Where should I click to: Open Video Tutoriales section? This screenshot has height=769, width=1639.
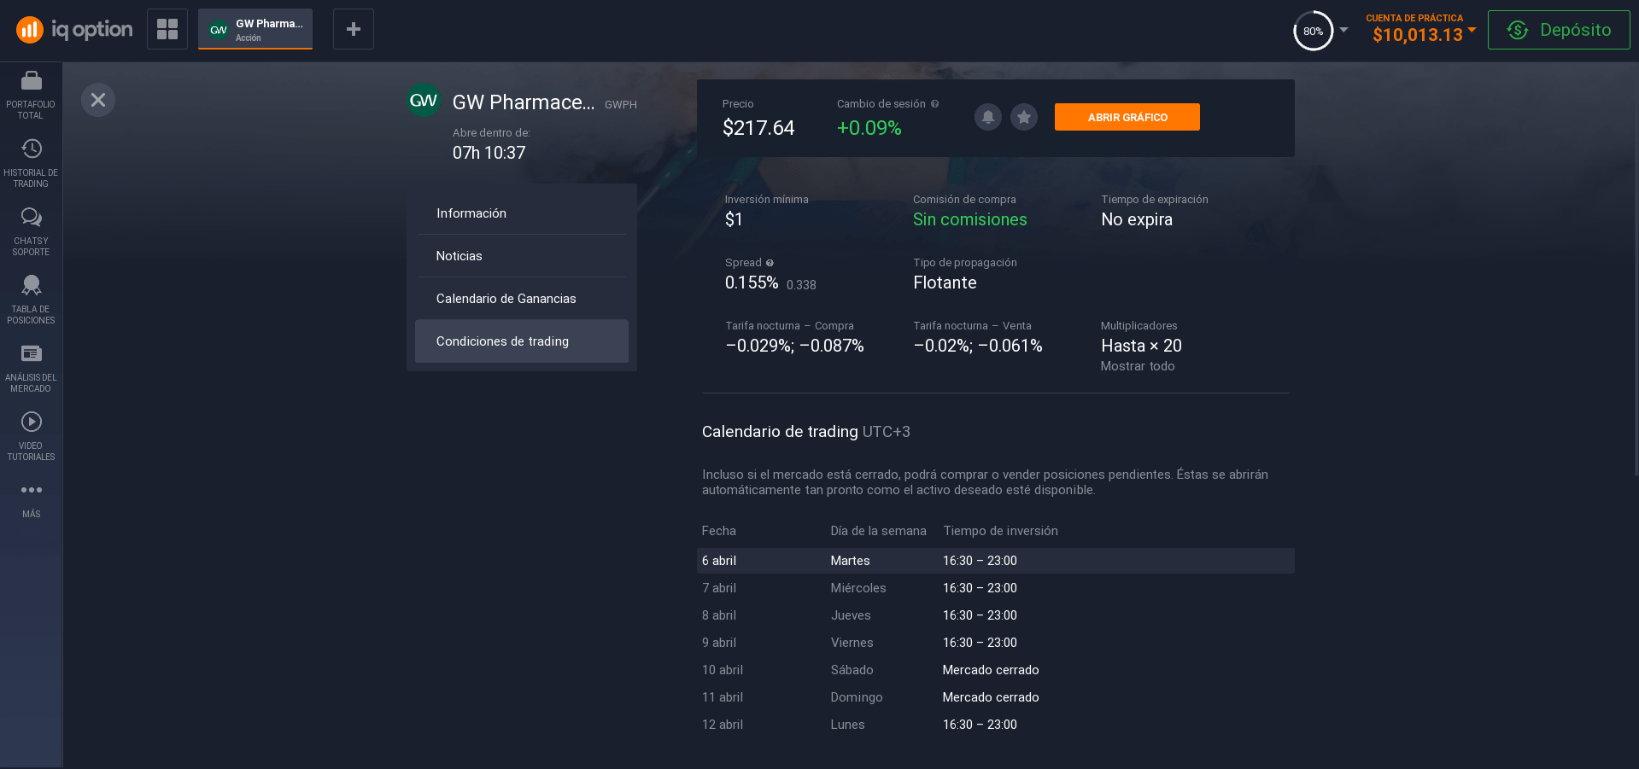point(31,435)
